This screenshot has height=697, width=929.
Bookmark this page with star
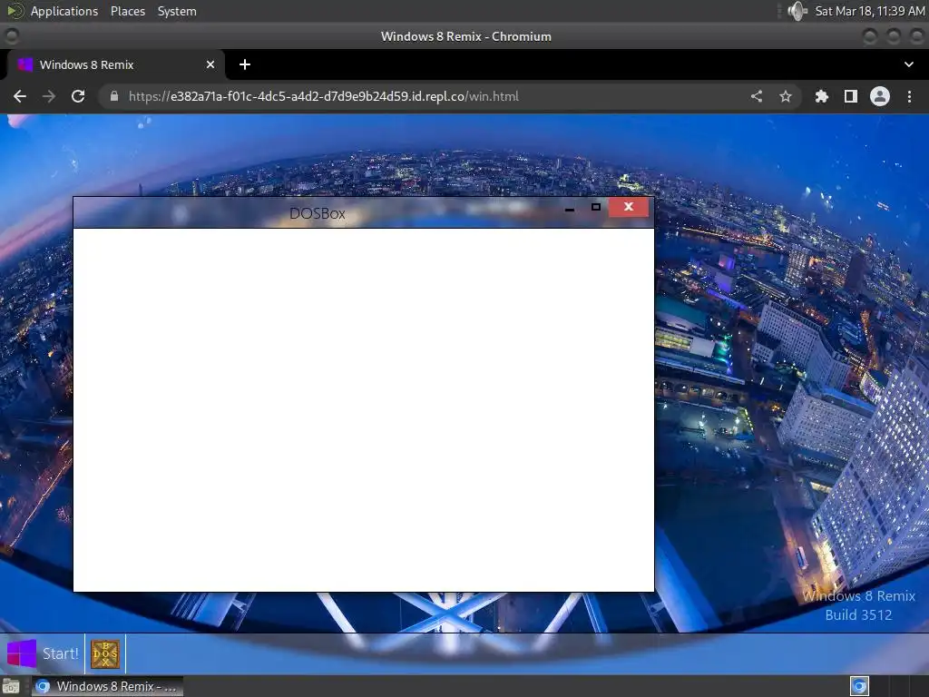tap(786, 96)
